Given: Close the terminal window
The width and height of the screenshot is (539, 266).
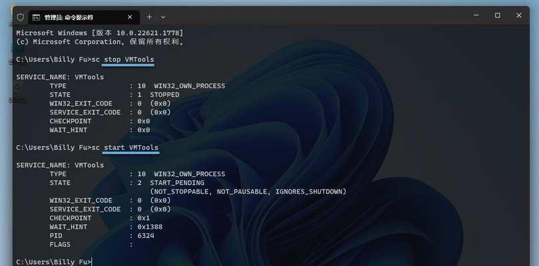Looking at the screenshot, I should pyautogui.click(x=519, y=15).
